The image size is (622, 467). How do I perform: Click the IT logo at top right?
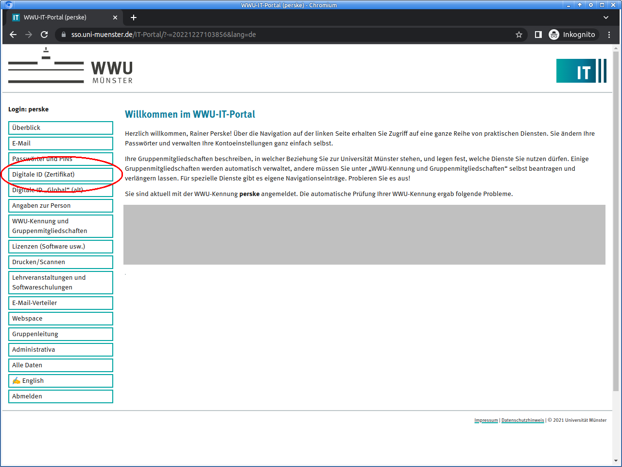(581, 71)
